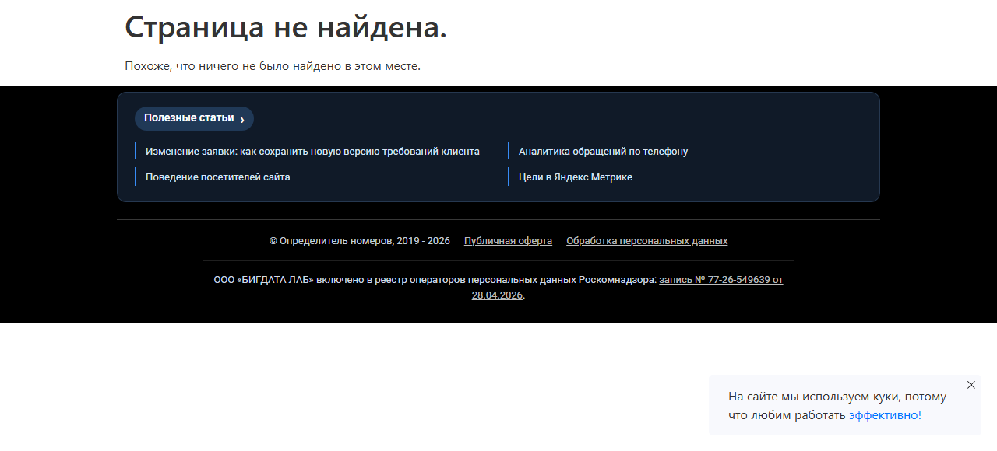Open the Обработка персональных данных link
This screenshot has width=997, height=451.
tap(647, 241)
